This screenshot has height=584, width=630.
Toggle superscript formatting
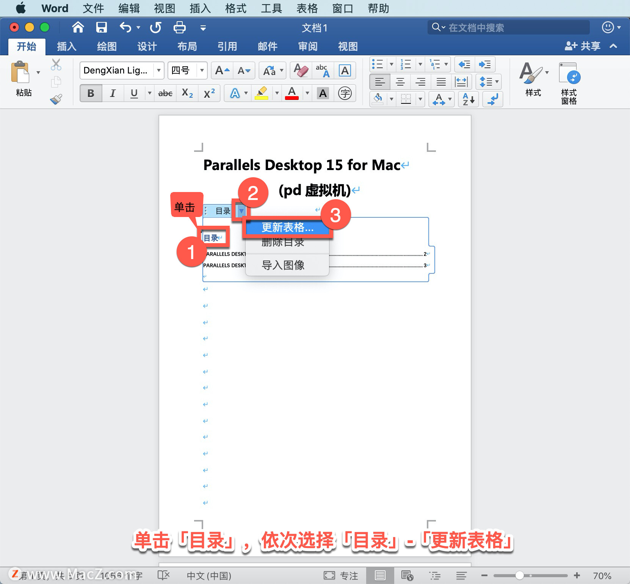209,93
